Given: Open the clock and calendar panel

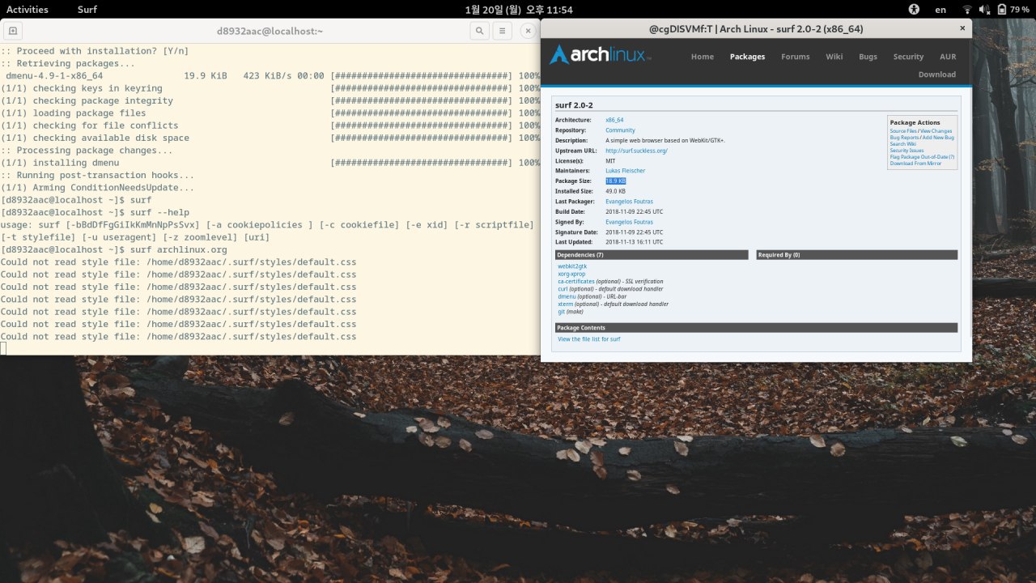Looking at the screenshot, I should tap(519, 10).
